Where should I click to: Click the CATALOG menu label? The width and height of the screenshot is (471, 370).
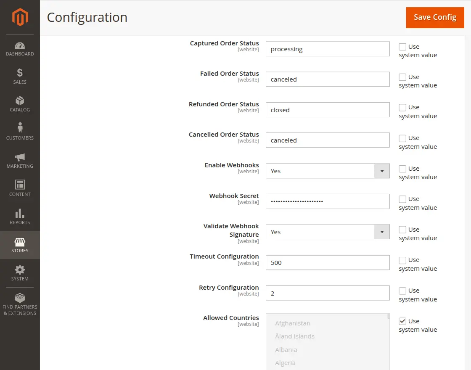click(20, 110)
